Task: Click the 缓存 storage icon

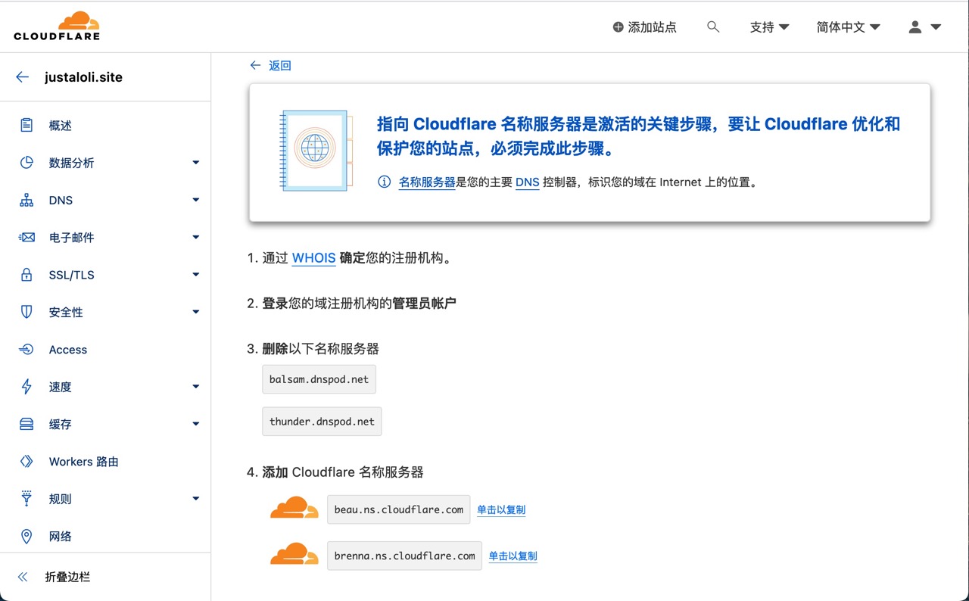Action: tap(26, 424)
